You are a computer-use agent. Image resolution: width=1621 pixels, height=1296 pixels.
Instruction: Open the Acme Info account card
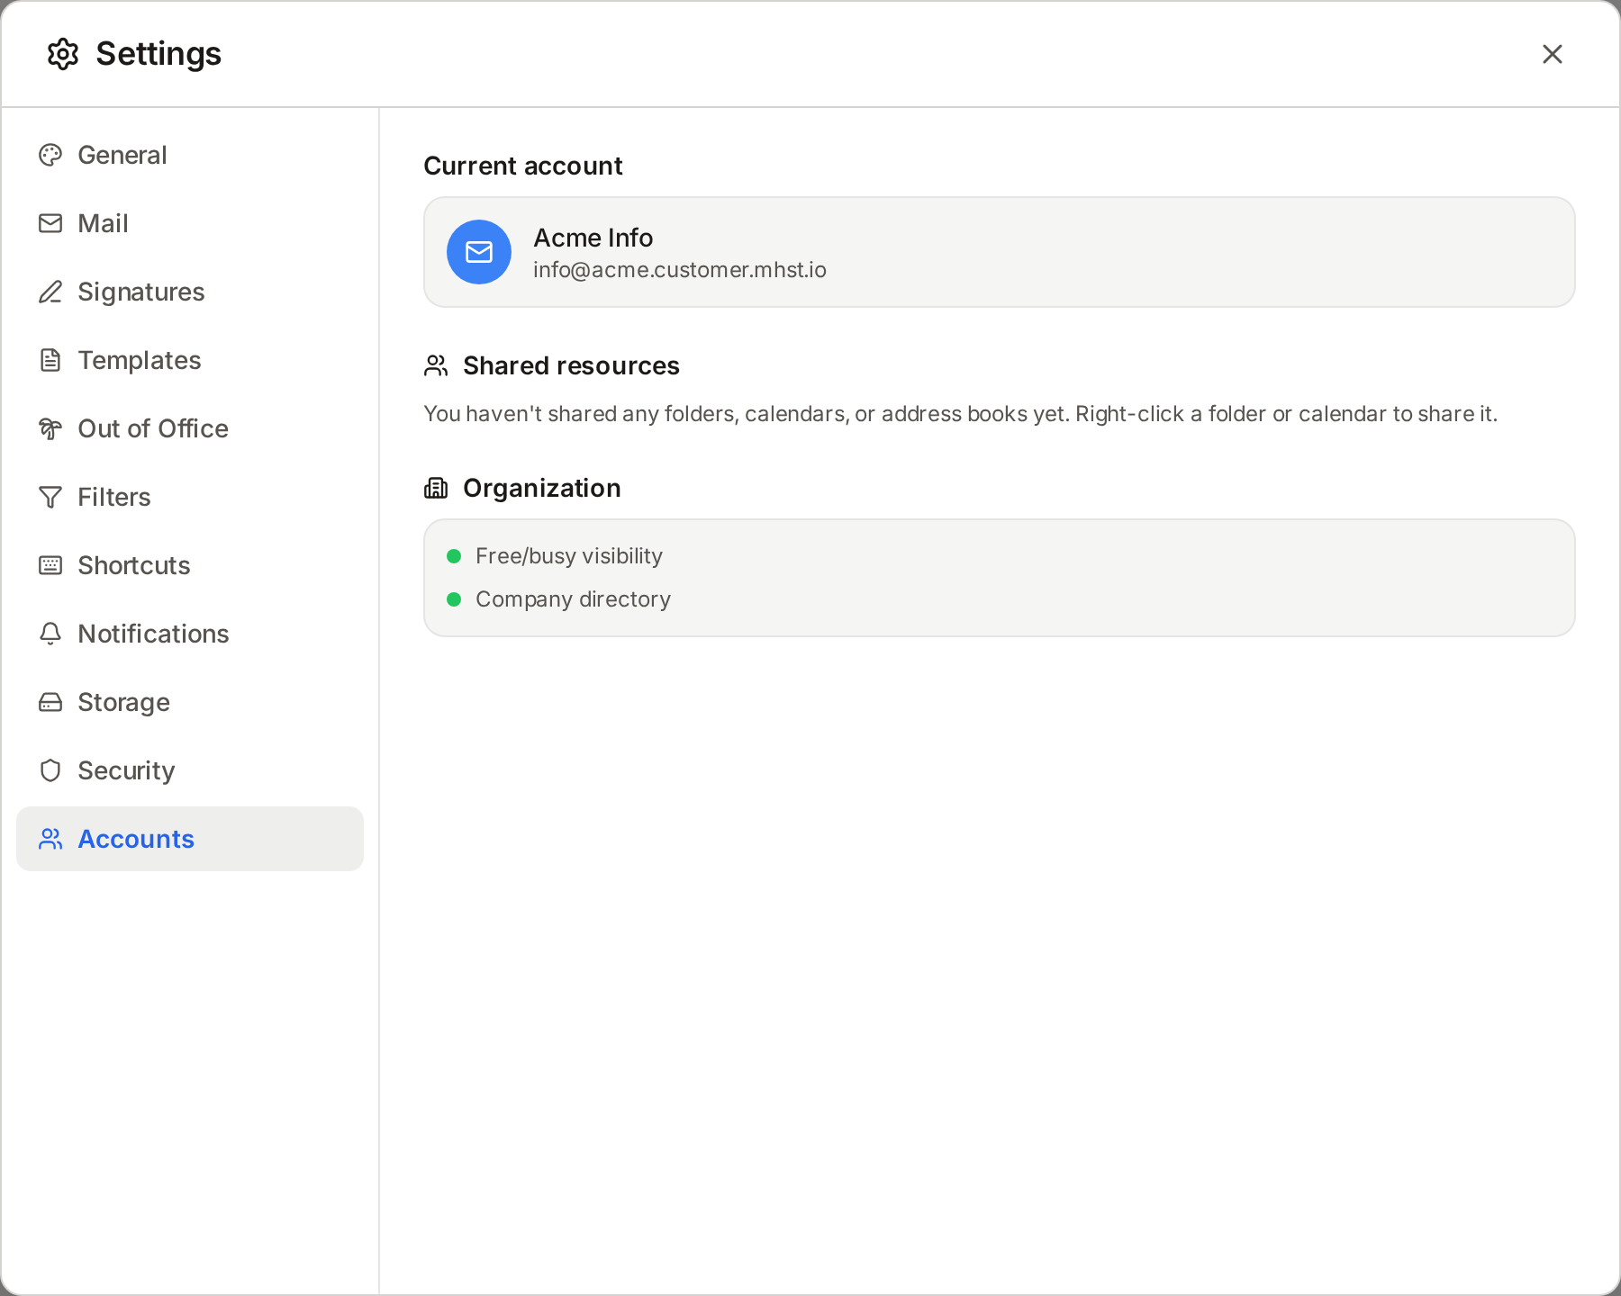999,252
